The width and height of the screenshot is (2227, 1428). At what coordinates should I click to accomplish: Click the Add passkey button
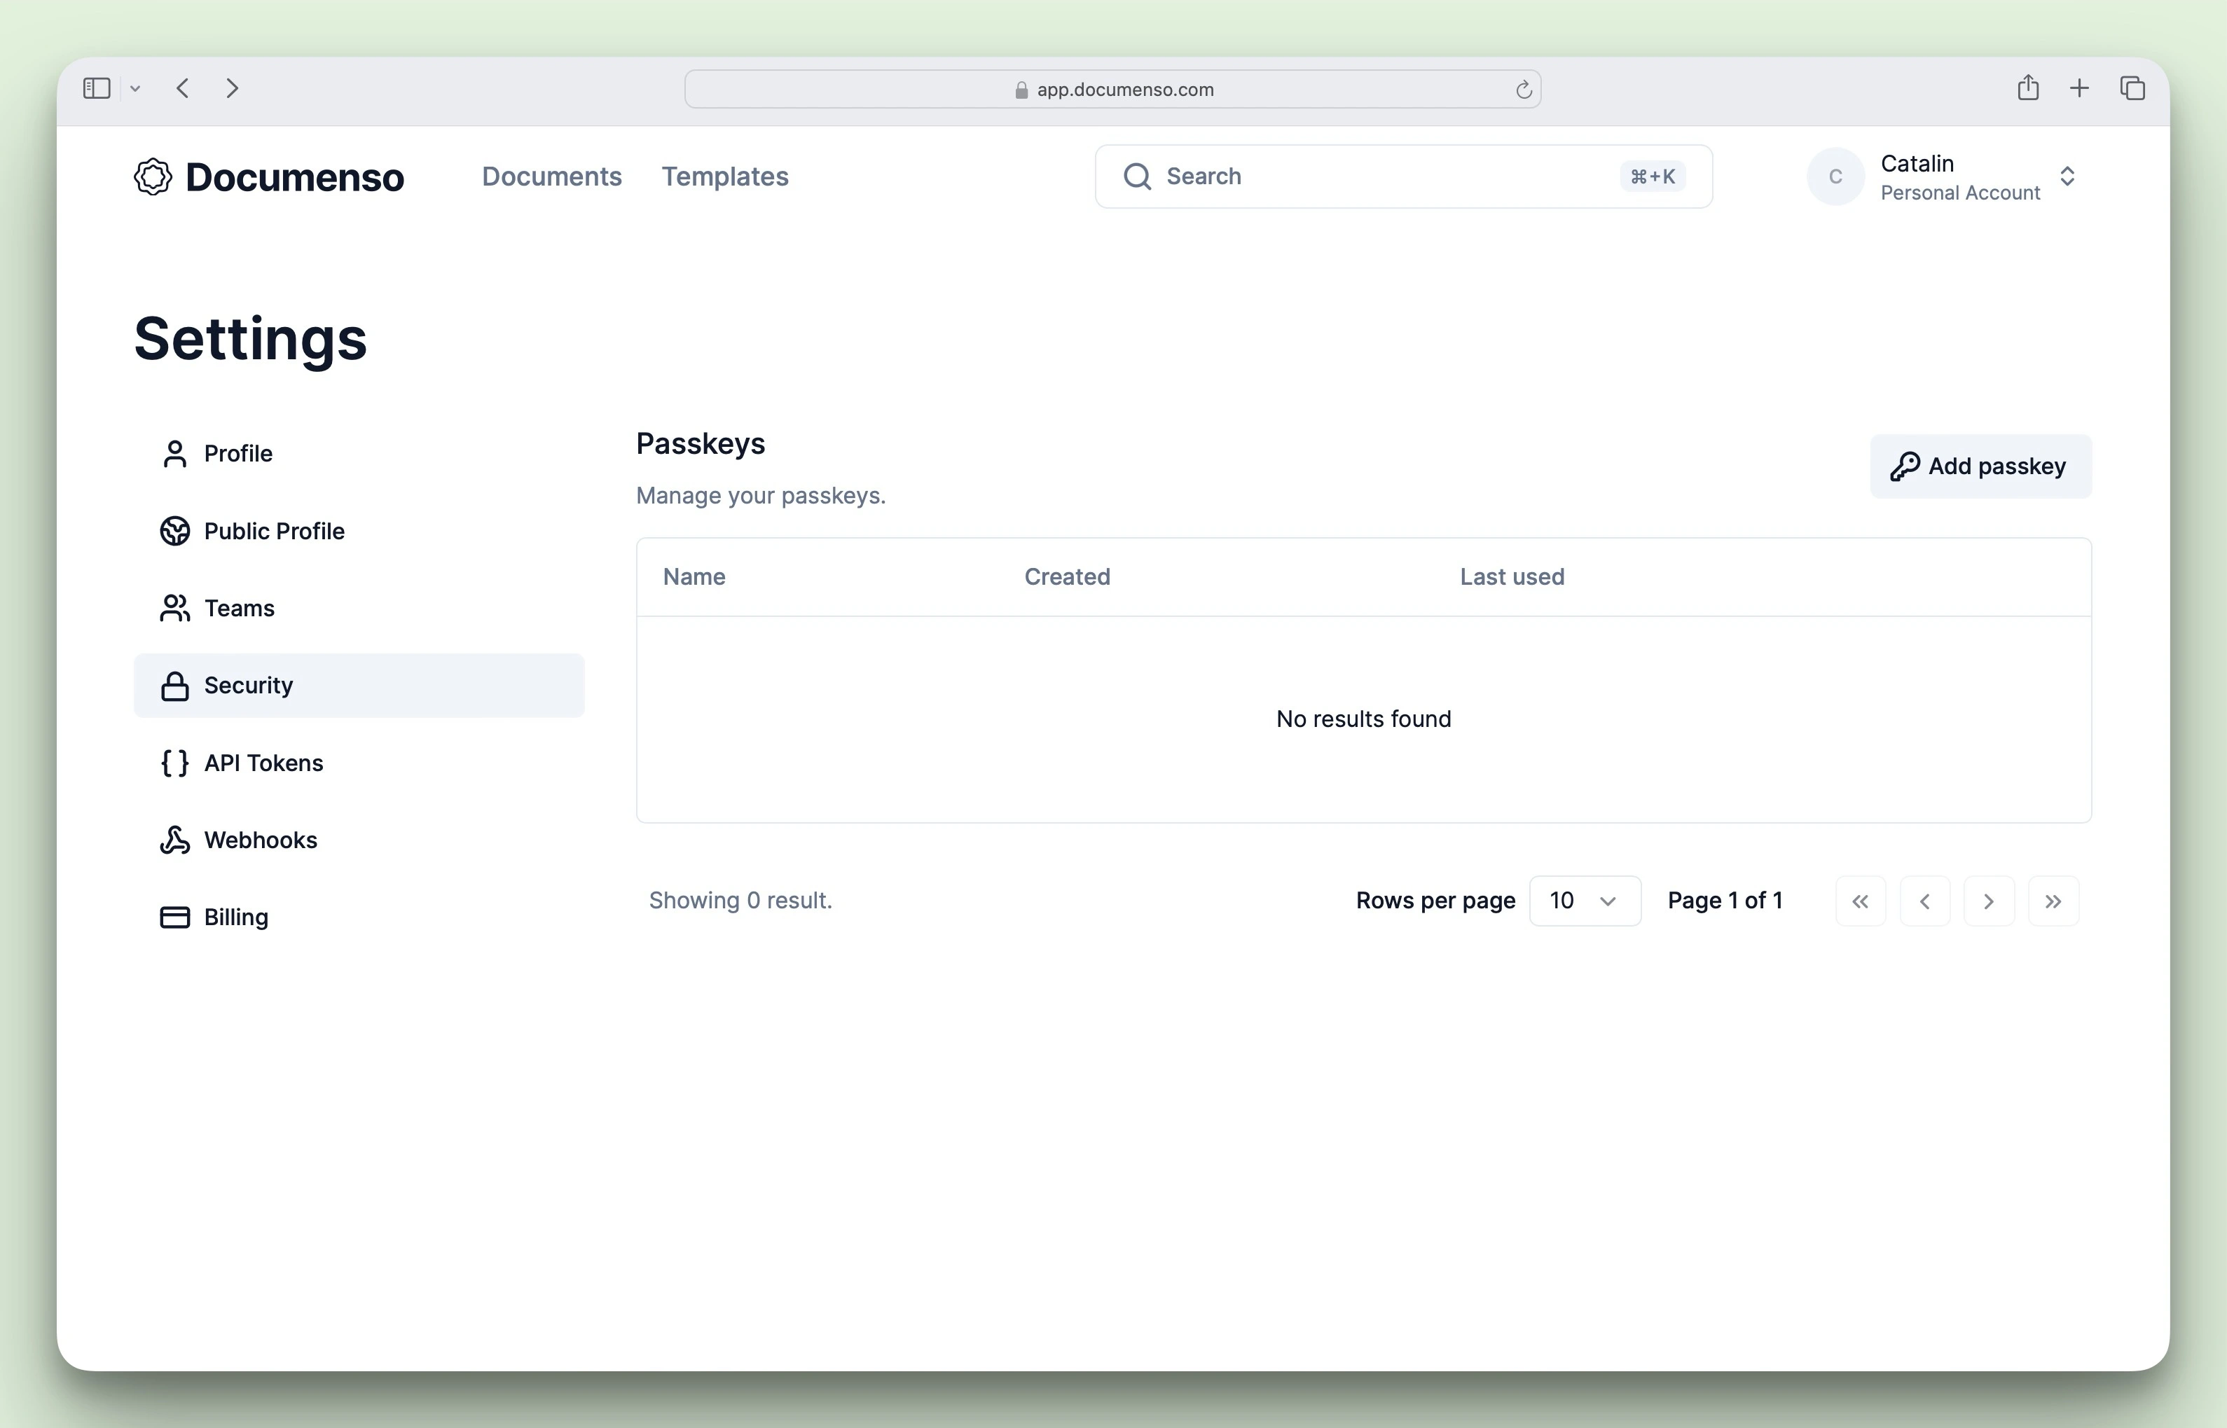pos(1979,466)
